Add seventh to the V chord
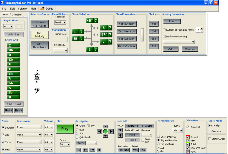The image size is (228, 154). (x=110, y=28)
